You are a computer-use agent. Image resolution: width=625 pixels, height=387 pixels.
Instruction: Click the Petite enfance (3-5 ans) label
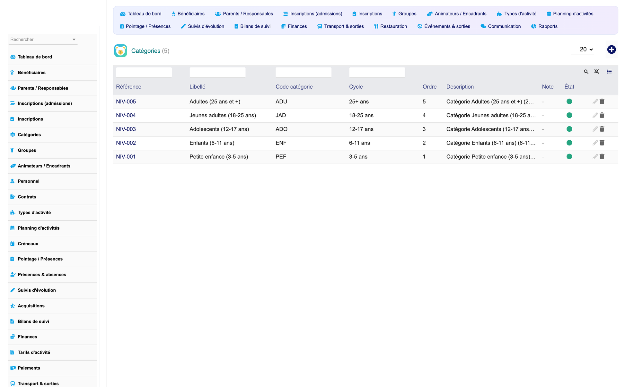point(219,157)
